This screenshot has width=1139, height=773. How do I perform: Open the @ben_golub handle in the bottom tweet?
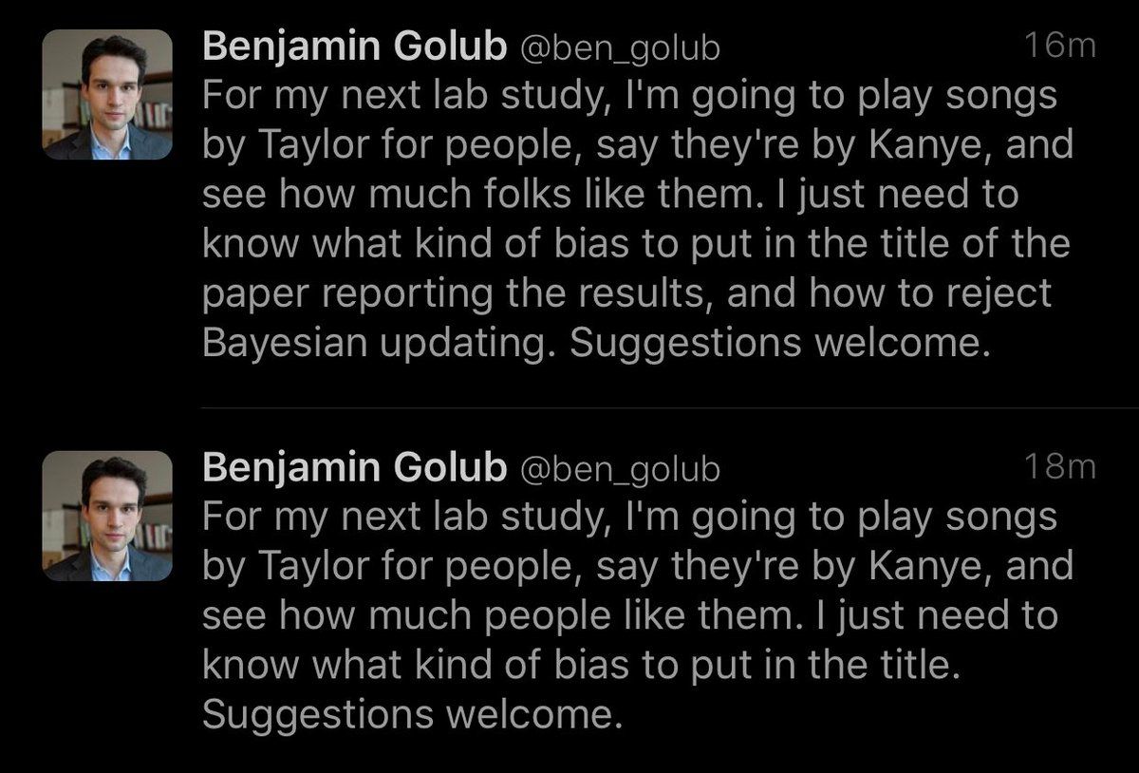point(619,468)
